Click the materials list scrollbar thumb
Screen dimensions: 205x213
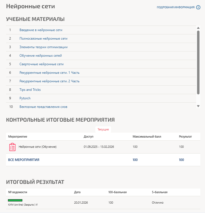(198, 62)
